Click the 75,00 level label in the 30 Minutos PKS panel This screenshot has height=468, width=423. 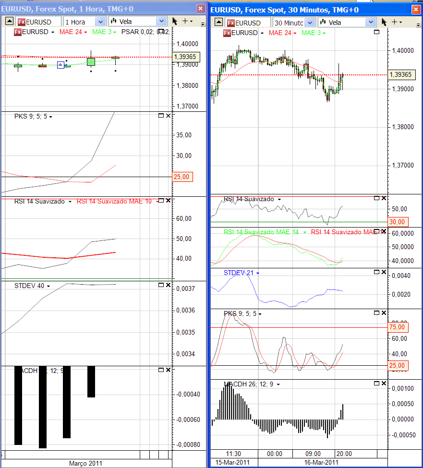(x=398, y=327)
